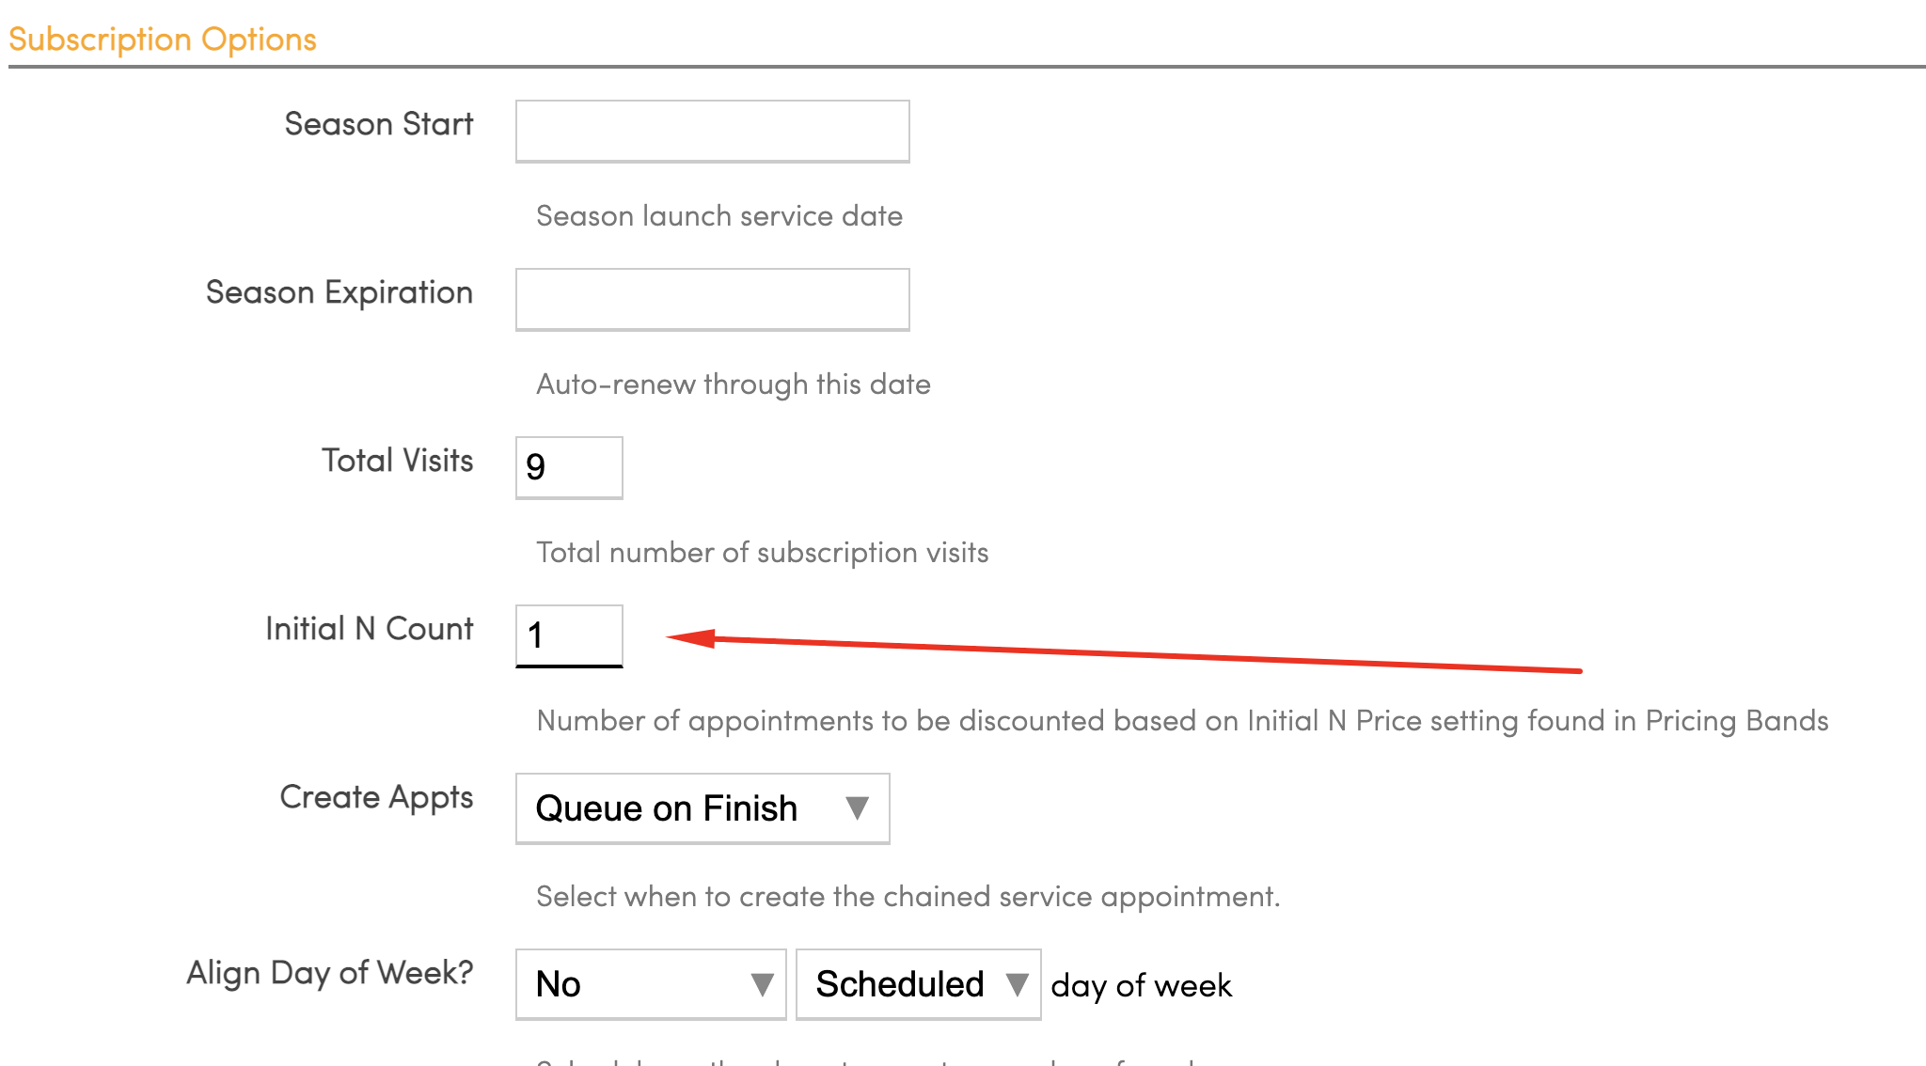Click the 'Total number of subscription visits' hint
The width and height of the screenshot is (1926, 1066).
tap(762, 553)
